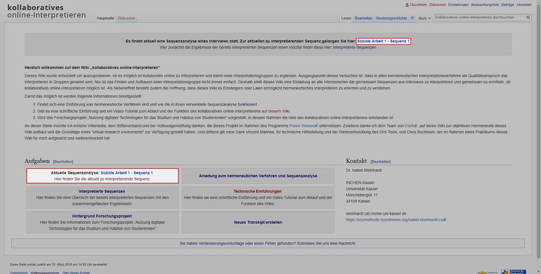Click the Powered by MediaWiki badge
Image resolution: width=541 pixels, height=274 pixels.
pyautogui.click(x=487, y=271)
